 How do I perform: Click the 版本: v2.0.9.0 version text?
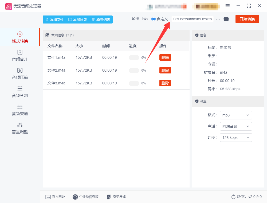coord(249,197)
